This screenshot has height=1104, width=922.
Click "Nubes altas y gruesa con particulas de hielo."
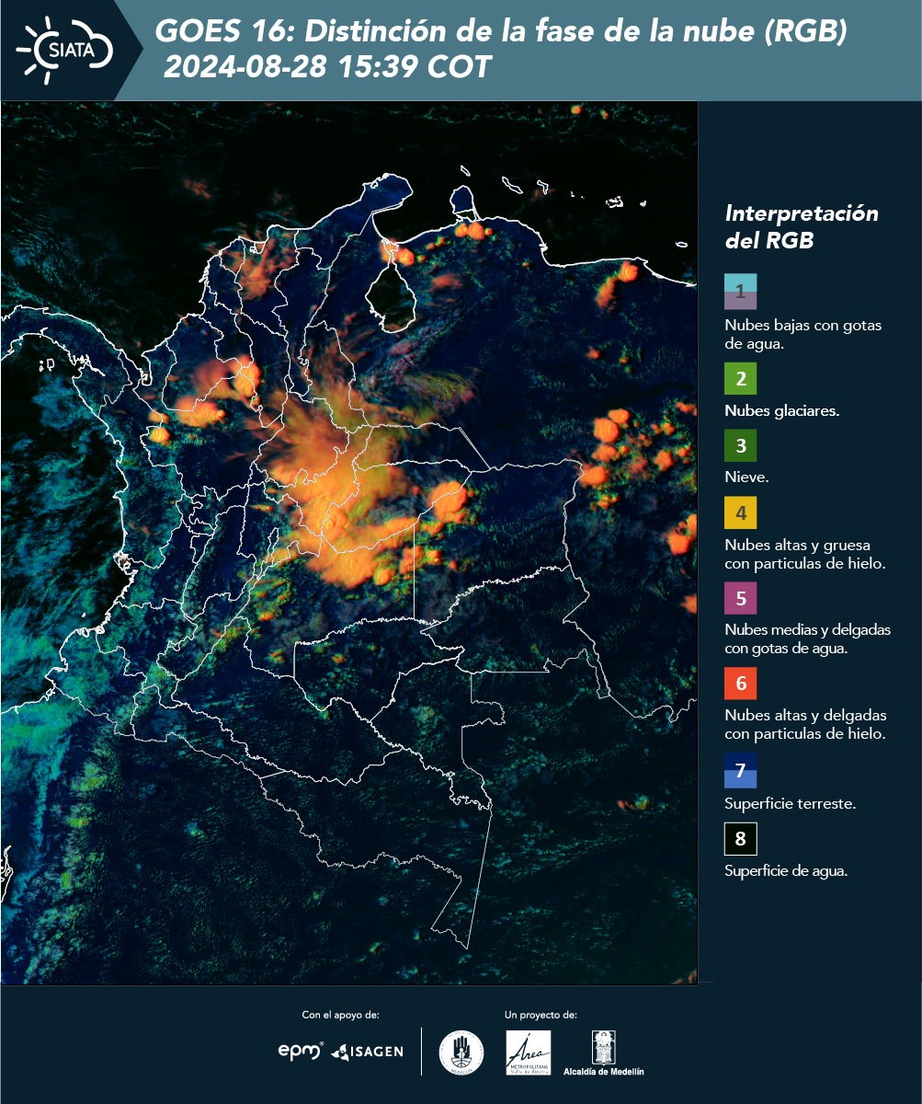point(805,554)
